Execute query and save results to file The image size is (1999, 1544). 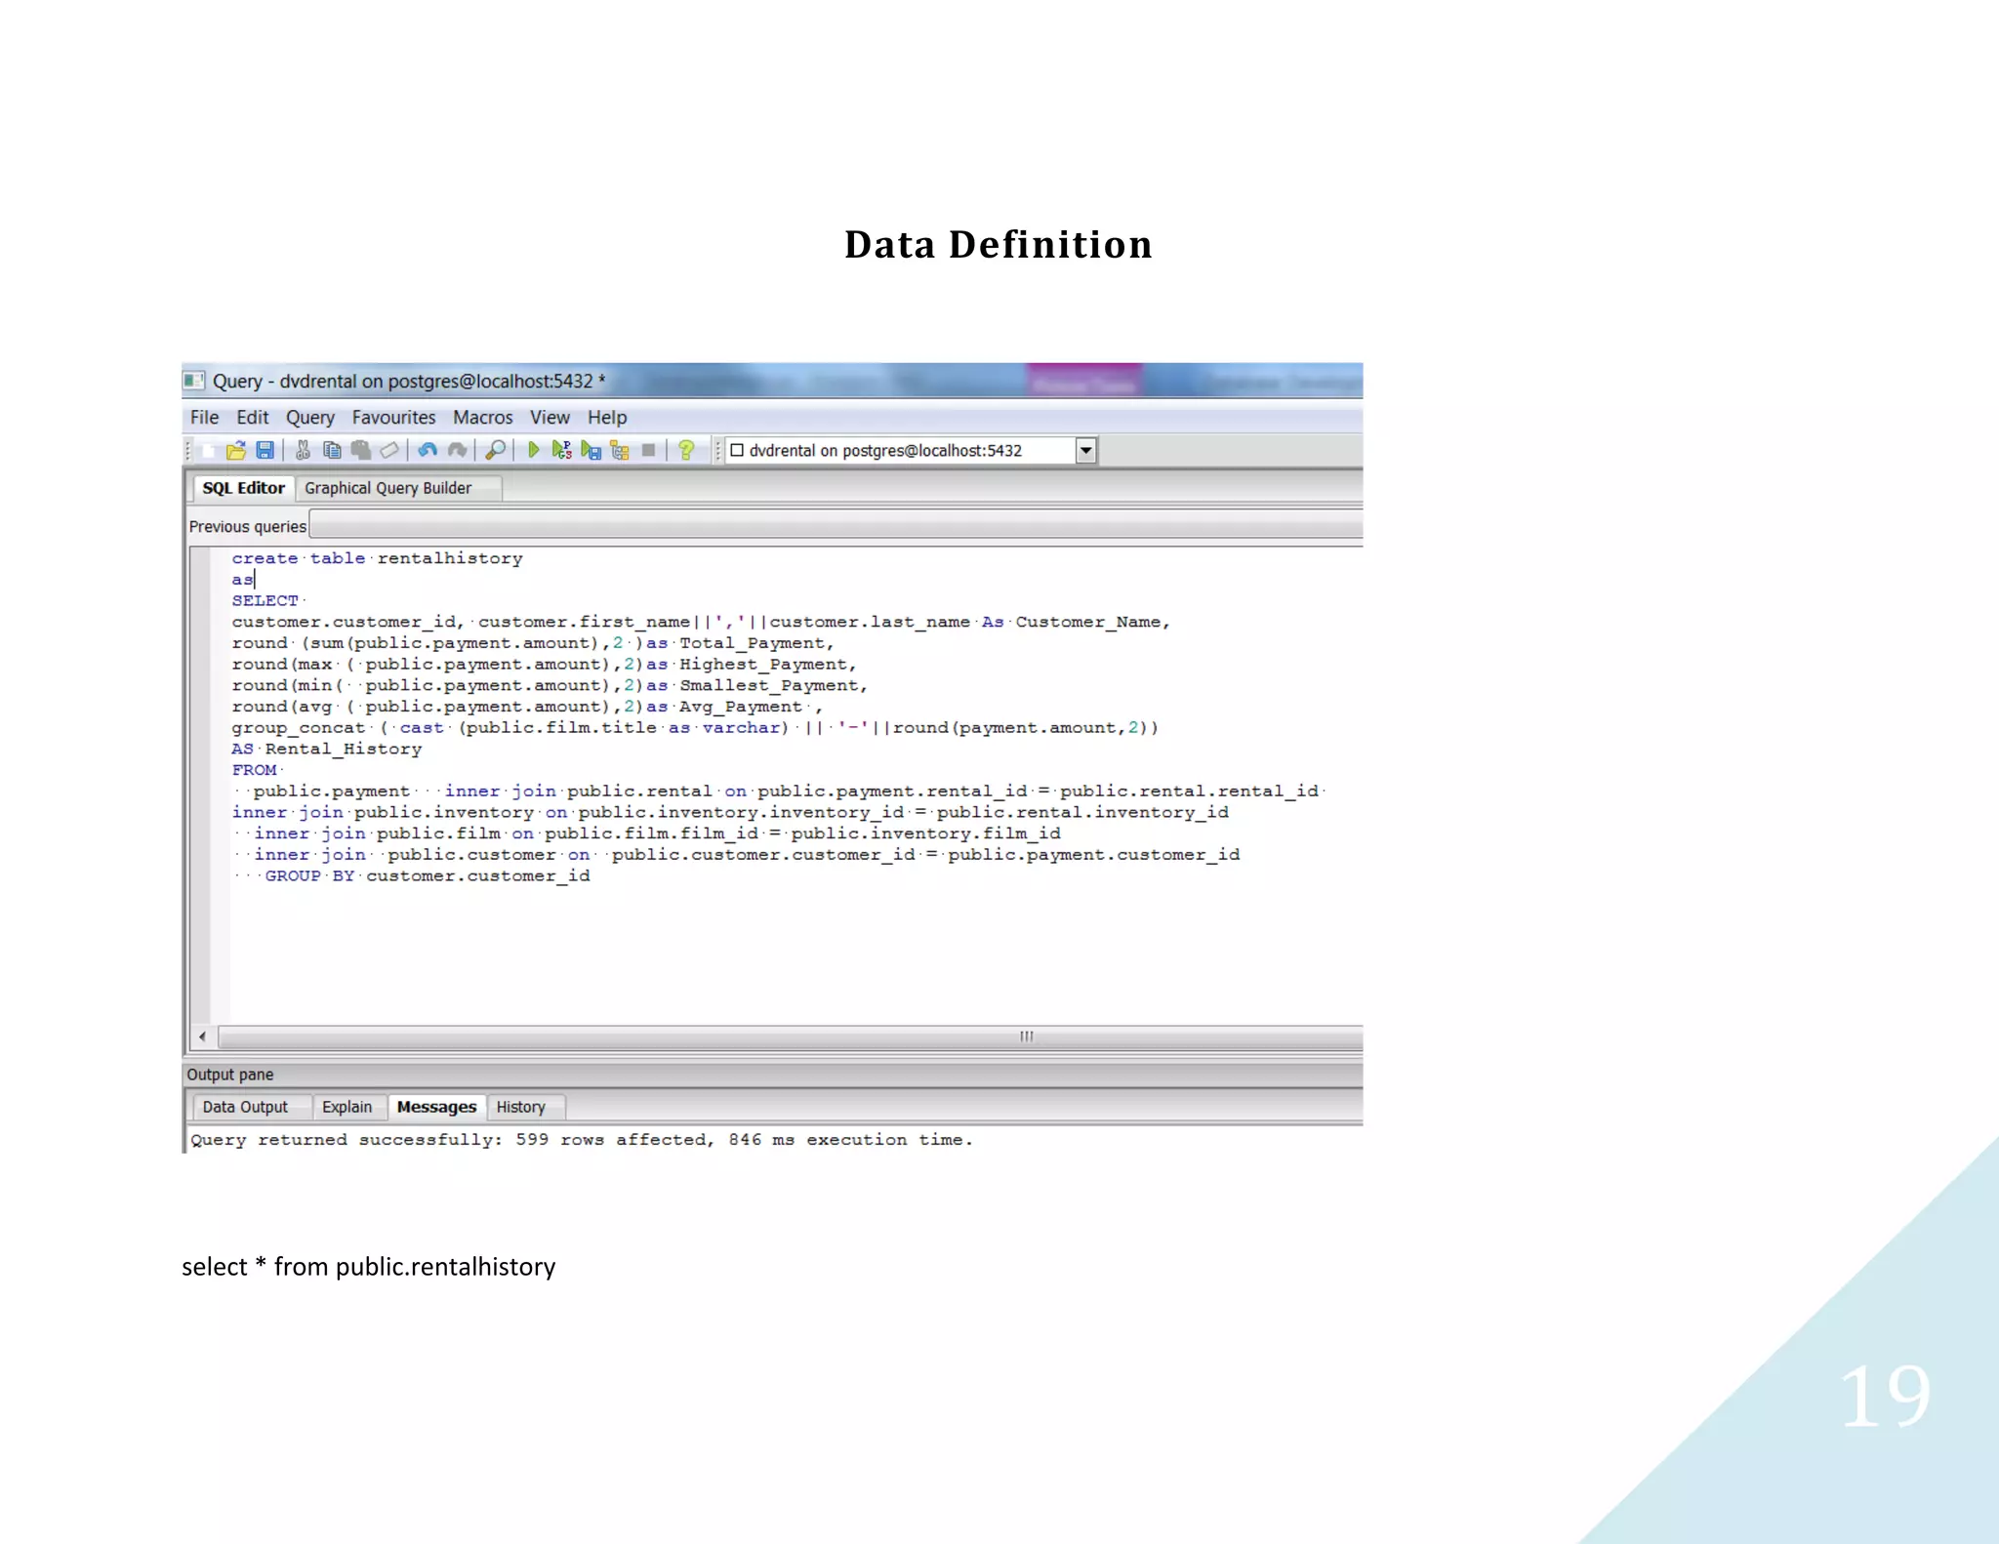591,450
